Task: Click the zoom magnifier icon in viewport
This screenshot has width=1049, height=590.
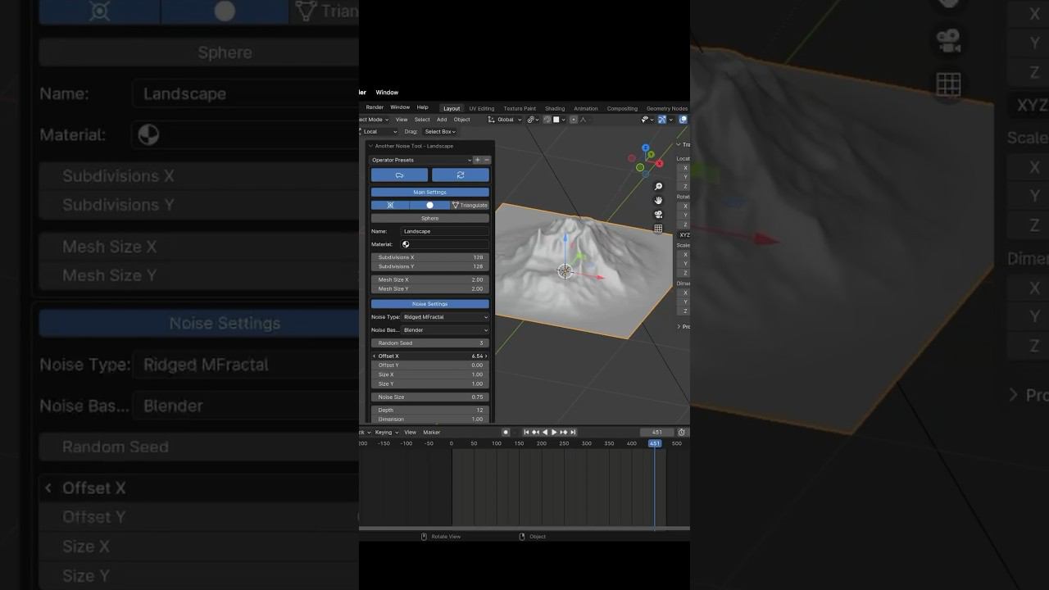Action: coord(658,187)
